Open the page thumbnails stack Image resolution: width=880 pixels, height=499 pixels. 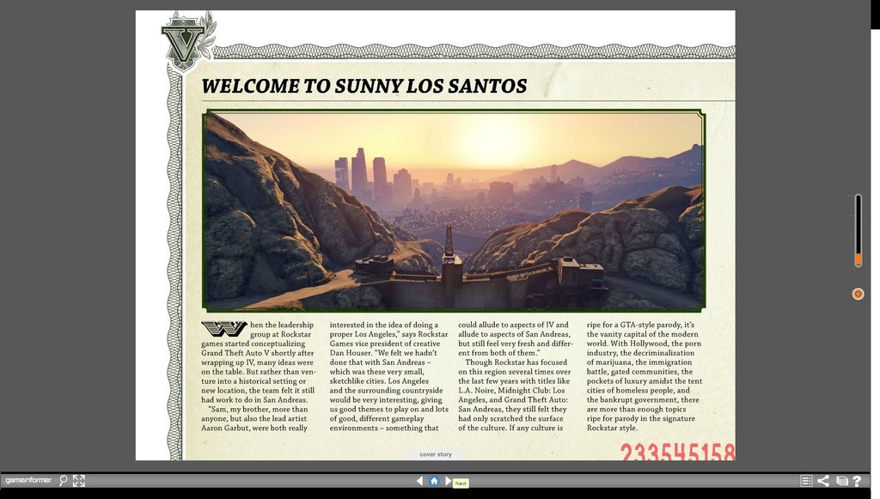(x=841, y=481)
